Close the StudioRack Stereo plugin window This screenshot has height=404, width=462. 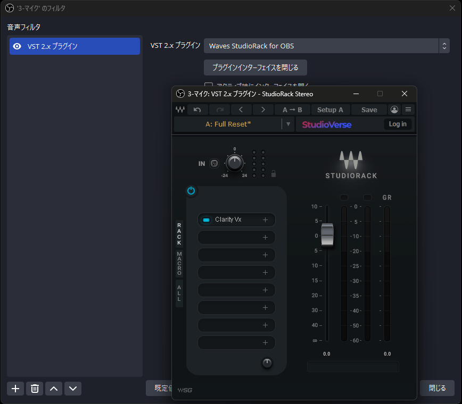coord(405,94)
